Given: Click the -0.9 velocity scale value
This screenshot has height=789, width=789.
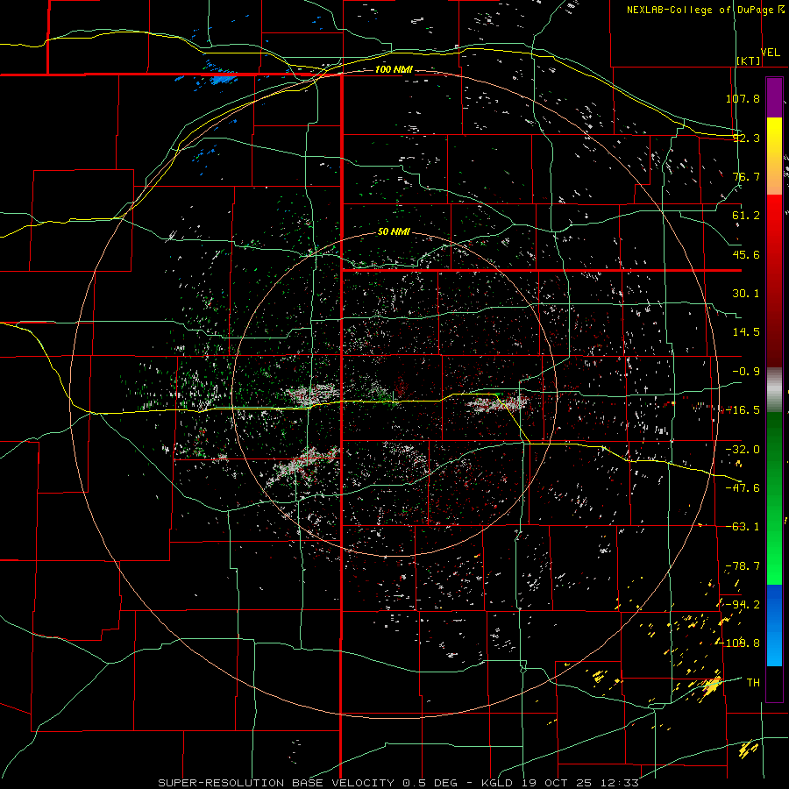Looking at the screenshot, I should (x=746, y=372).
